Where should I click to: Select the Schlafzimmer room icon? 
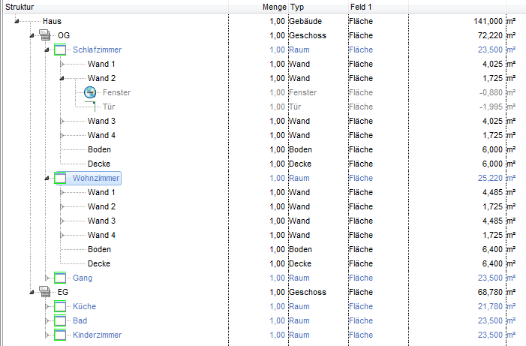tap(60, 50)
